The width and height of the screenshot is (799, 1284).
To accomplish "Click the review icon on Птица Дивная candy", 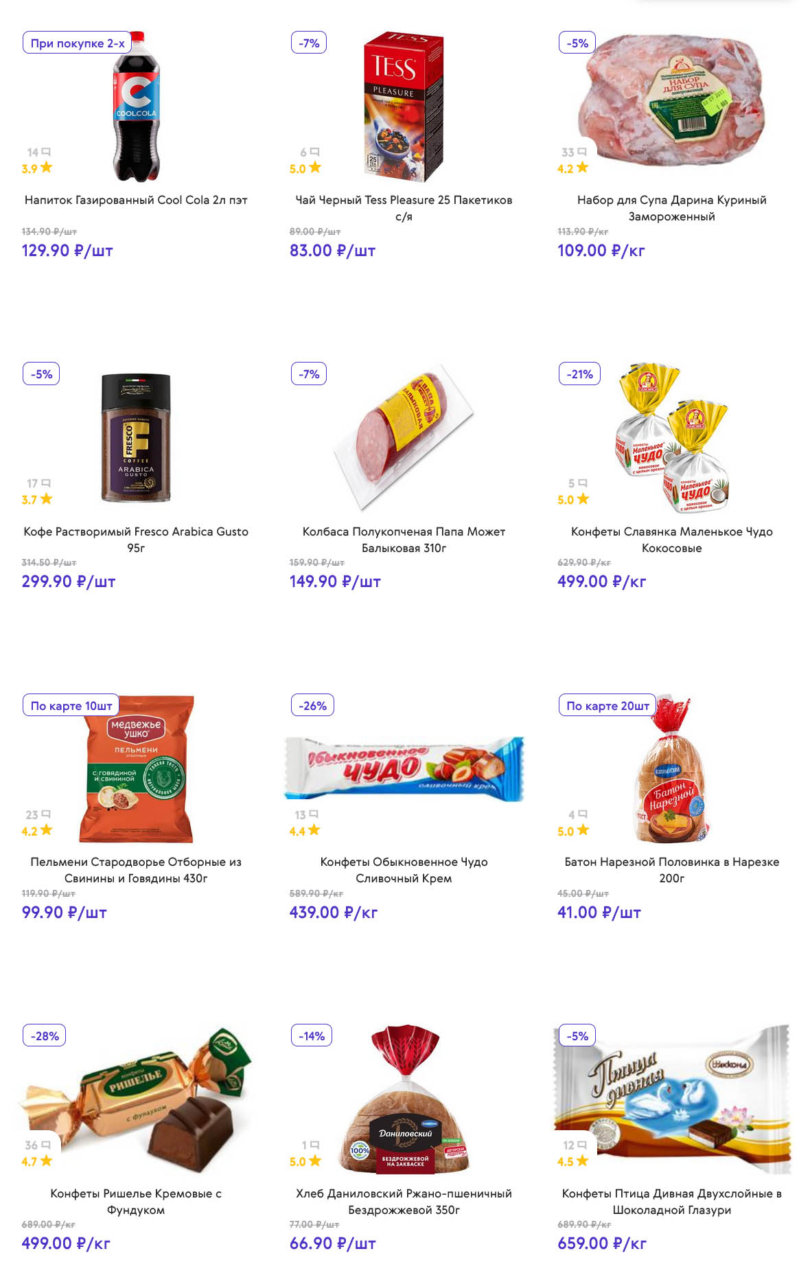I will pos(582,1145).
